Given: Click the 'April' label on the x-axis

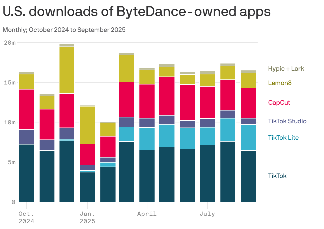Looking at the screenshot, I should click(x=147, y=214).
